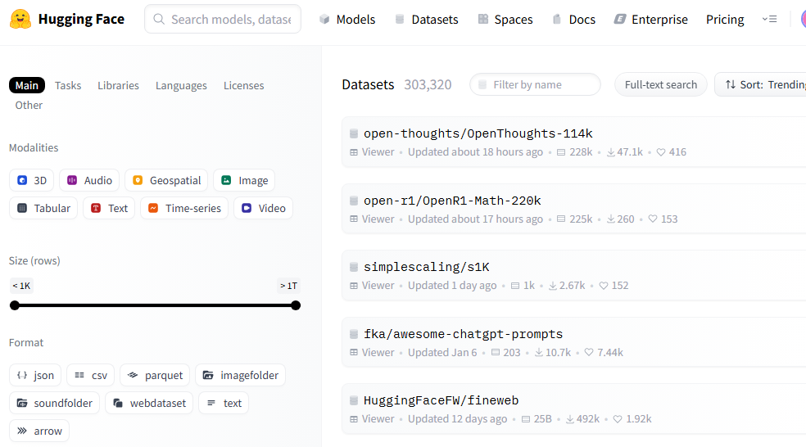Click the size rows slider track
The height and width of the screenshot is (447, 806).
click(155, 305)
